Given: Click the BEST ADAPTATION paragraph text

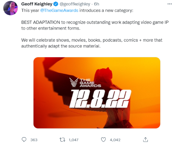Looking at the screenshot, I should (x=95, y=25).
